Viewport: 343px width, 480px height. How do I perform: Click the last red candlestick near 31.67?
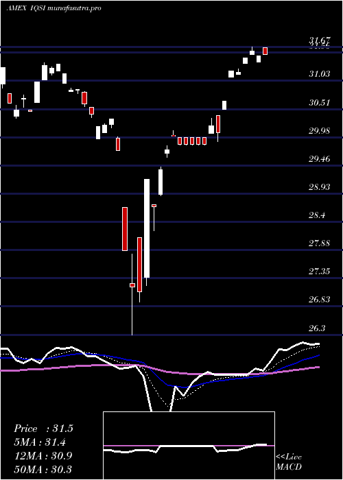(265, 51)
